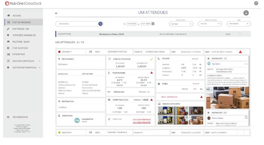
Task: Open the Mentions Légales footer link
Action: pyautogui.click(x=22, y=127)
